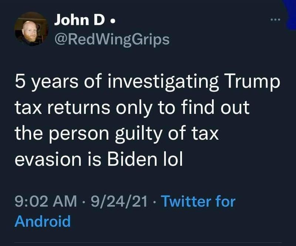Click the 9:02 AM timestamp

coord(45,202)
